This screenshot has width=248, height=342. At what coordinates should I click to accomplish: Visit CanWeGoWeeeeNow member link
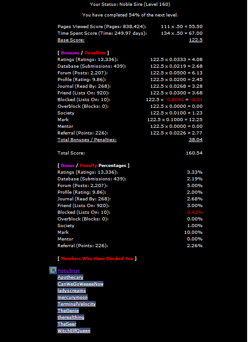click(80, 284)
